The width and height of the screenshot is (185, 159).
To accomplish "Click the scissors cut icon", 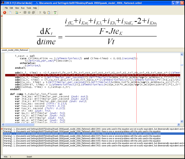I will coord(40,12).
